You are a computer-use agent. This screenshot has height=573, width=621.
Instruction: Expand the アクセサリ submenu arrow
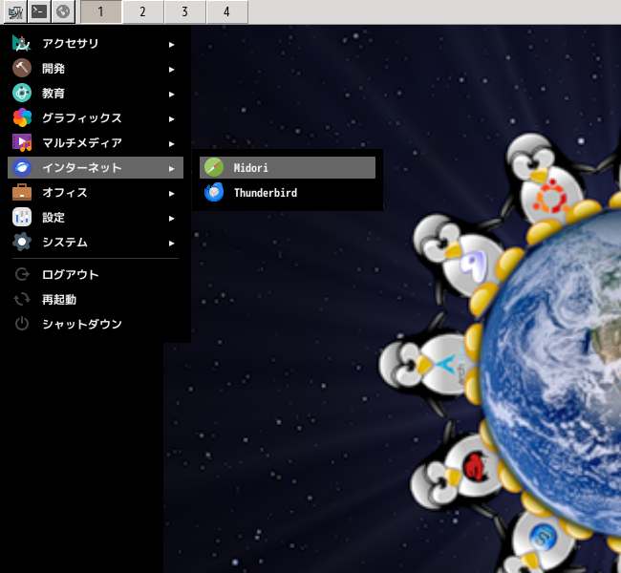pos(171,45)
